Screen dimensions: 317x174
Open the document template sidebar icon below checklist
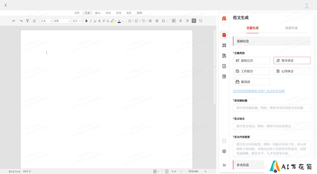click(224, 77)
